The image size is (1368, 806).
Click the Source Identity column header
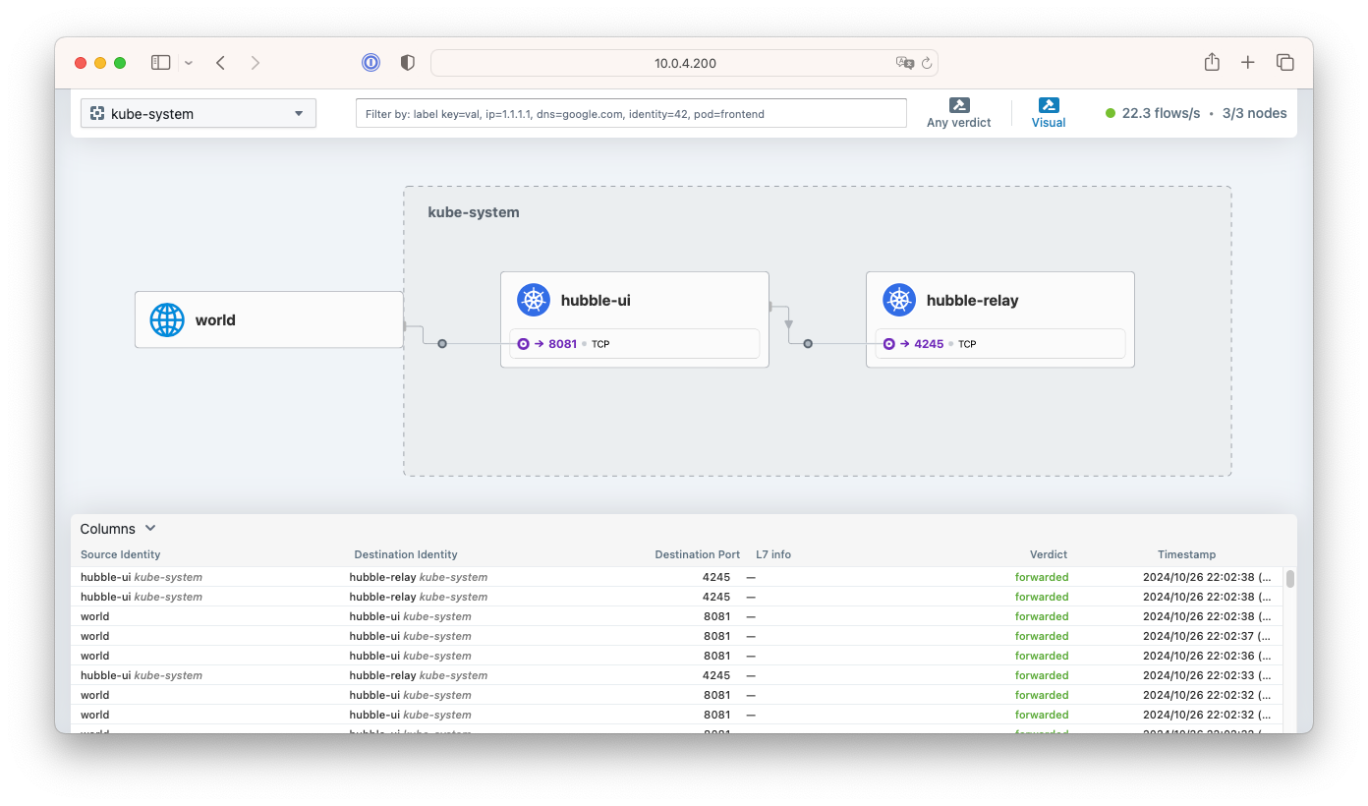tap(120, 554)
